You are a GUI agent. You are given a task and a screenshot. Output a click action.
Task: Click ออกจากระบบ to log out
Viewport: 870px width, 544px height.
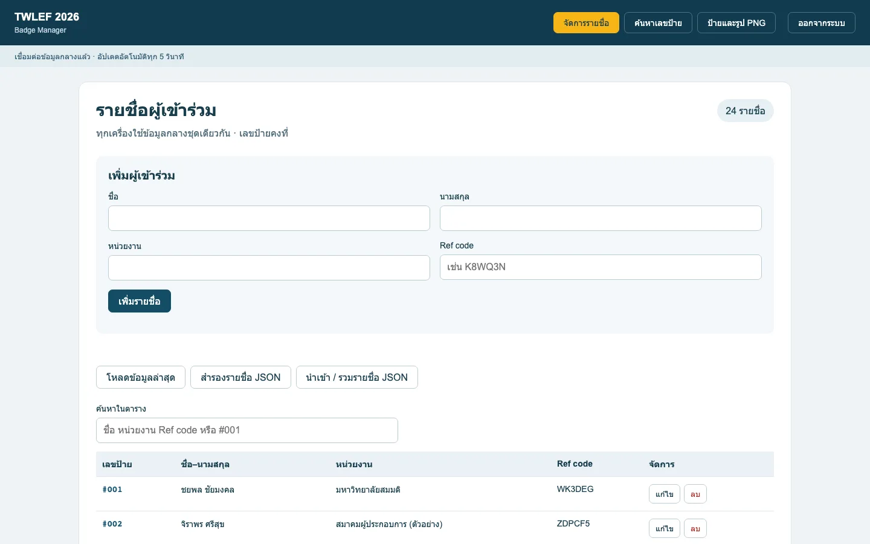822,23
